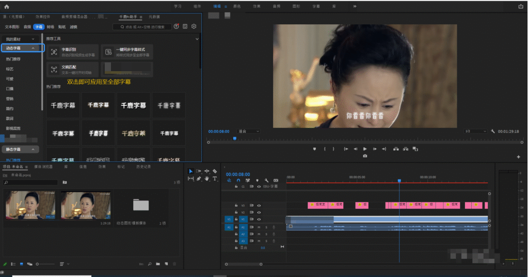528x277 pixels.
Task: Select the Razor tool in the toolbox
Action: pos(215,171)
